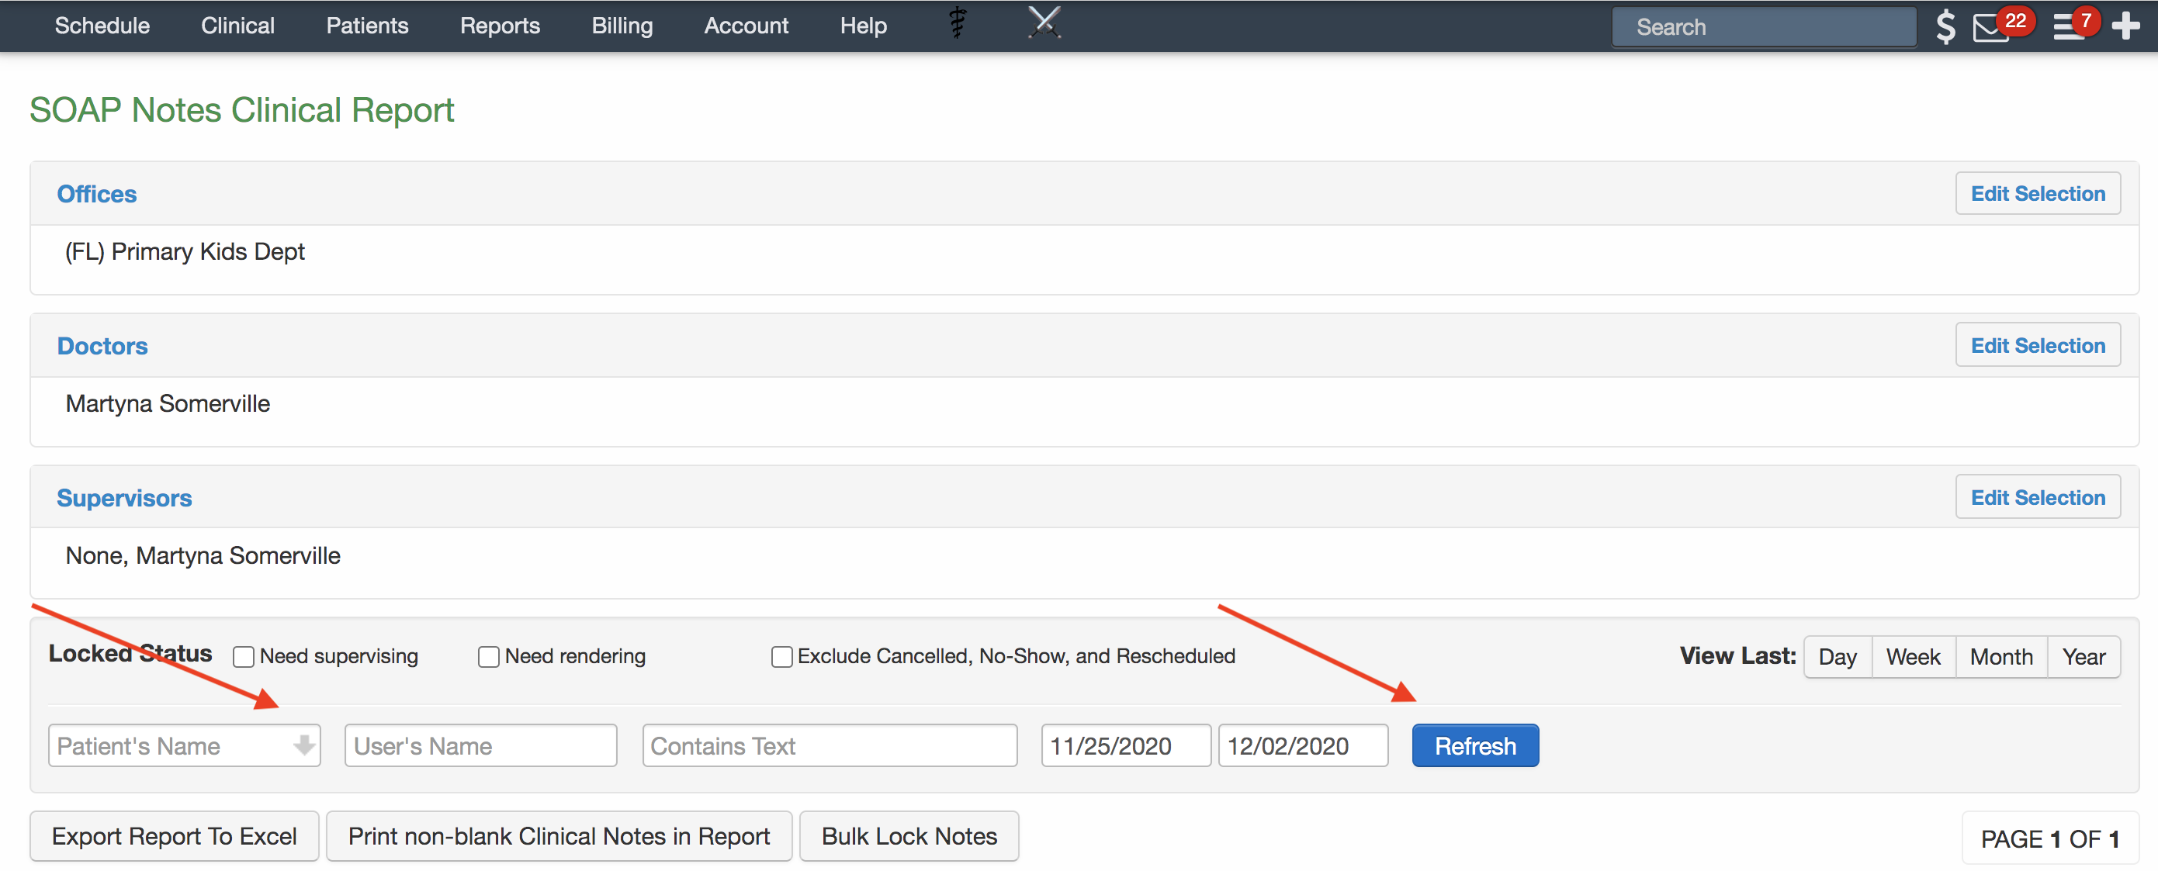
Task: Click the User's Name input field
Action: [481, 745]
